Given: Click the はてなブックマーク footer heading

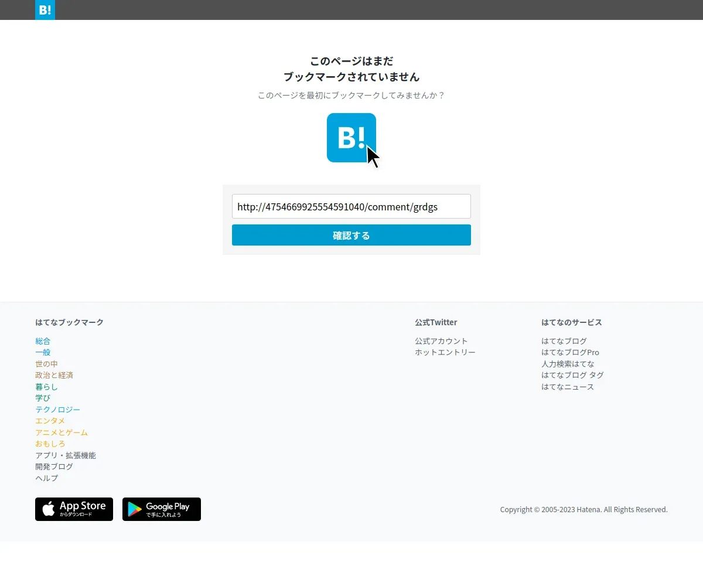Looking at the screenshot, I should [69, 322].
